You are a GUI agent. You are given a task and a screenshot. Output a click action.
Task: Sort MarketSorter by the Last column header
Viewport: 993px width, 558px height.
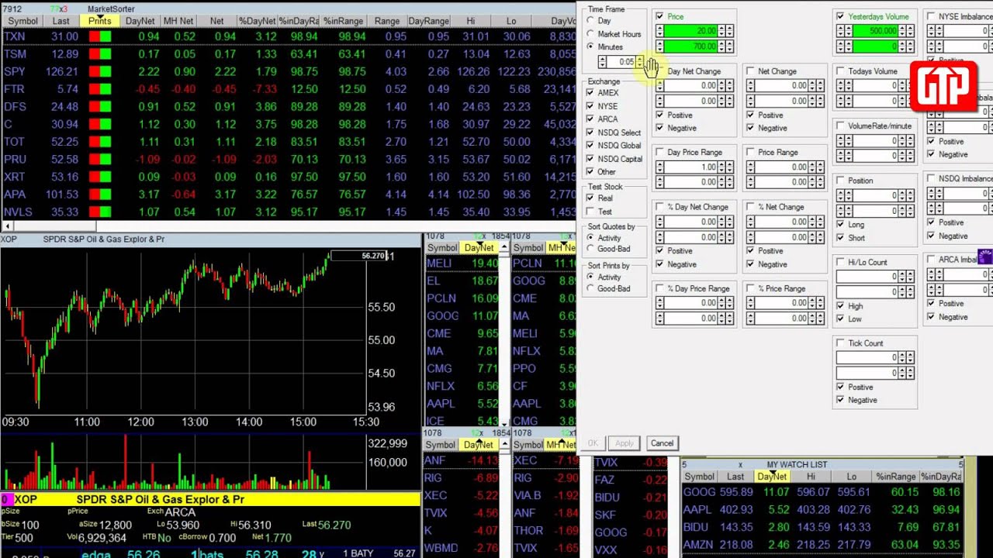point(61,21)
